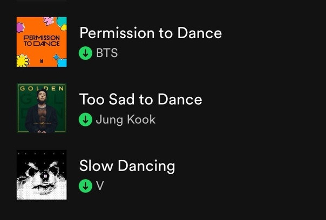Viewport: 326px width, 220px height.
Task: Tap the downloaded arrow icon beside Jung Kook
Action: pyautogui.click(x=85, y=119)
